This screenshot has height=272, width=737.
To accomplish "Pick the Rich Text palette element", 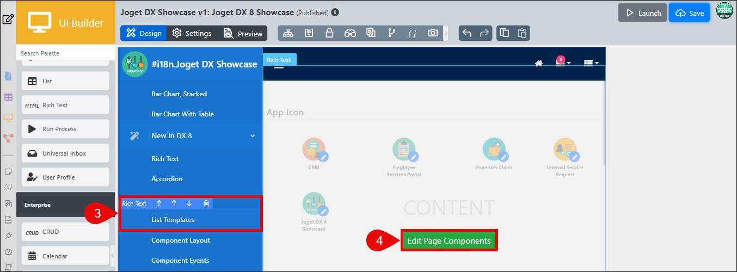I will tap(65, 105).
